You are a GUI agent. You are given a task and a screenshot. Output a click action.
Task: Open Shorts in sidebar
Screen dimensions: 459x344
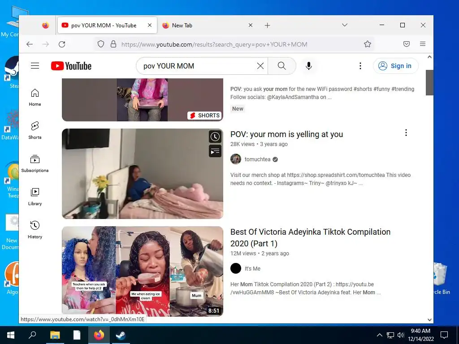coord(35,130)
